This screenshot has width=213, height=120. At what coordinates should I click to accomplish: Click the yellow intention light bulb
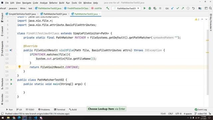tap(19, 67)
